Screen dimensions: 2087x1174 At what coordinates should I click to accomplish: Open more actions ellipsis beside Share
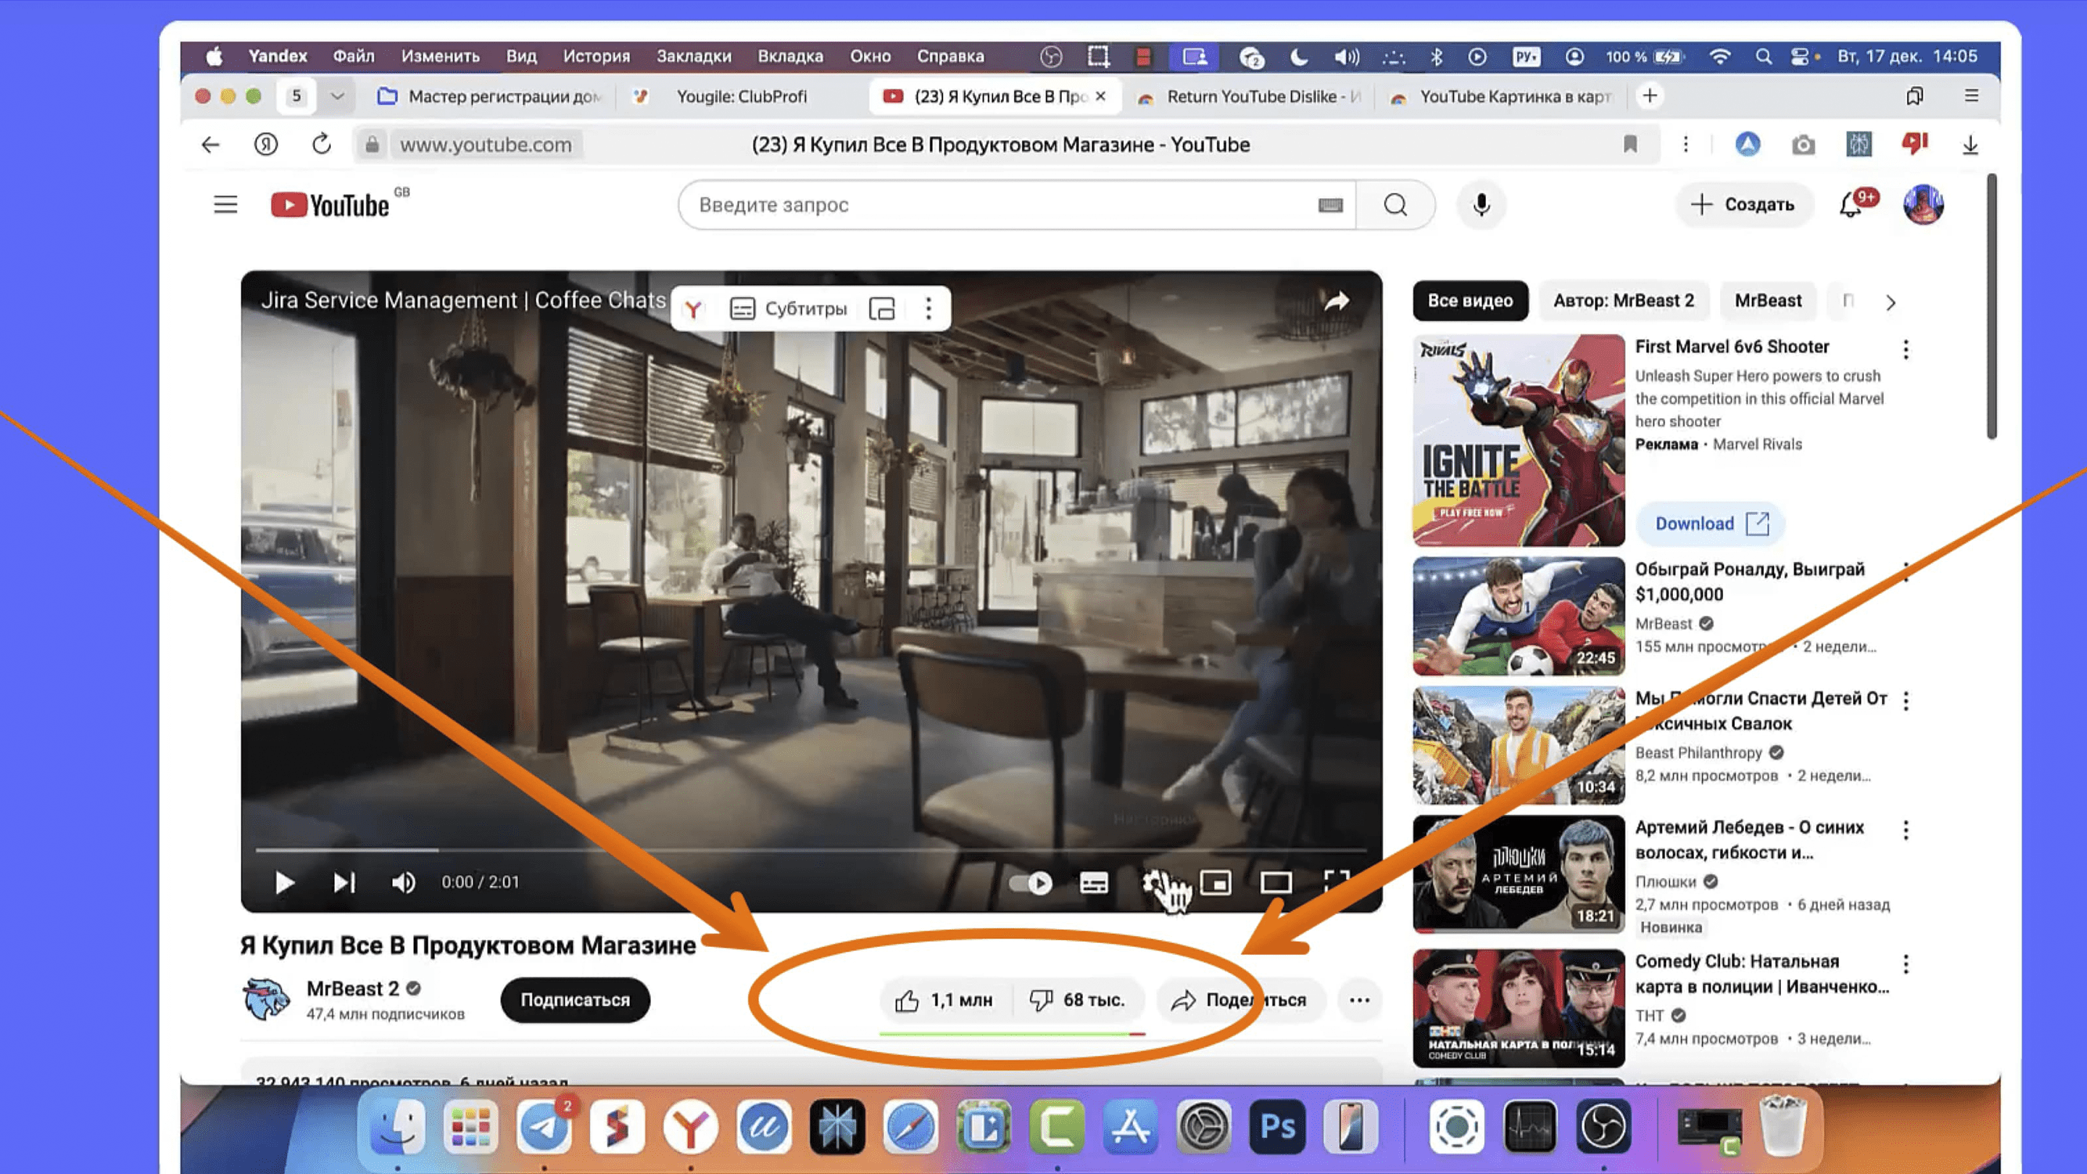(1359, 999)
